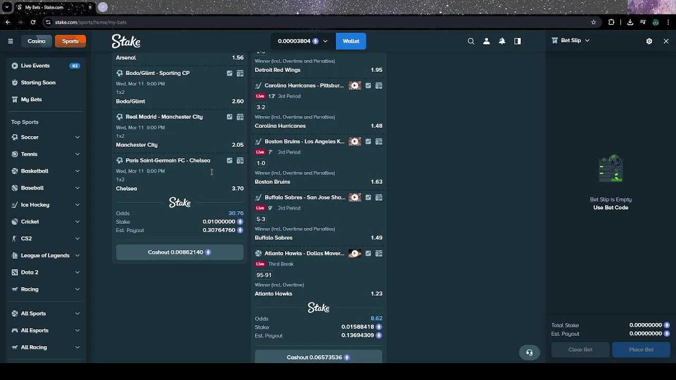Viewport: 676px width, 380px height.
Task: Open stats icon for Paris Saint-Germain match
Action: tap(229, 160)
